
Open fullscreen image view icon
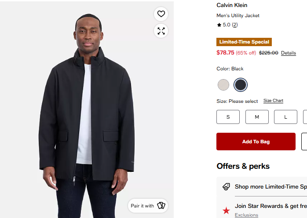(x=161, y=31)
